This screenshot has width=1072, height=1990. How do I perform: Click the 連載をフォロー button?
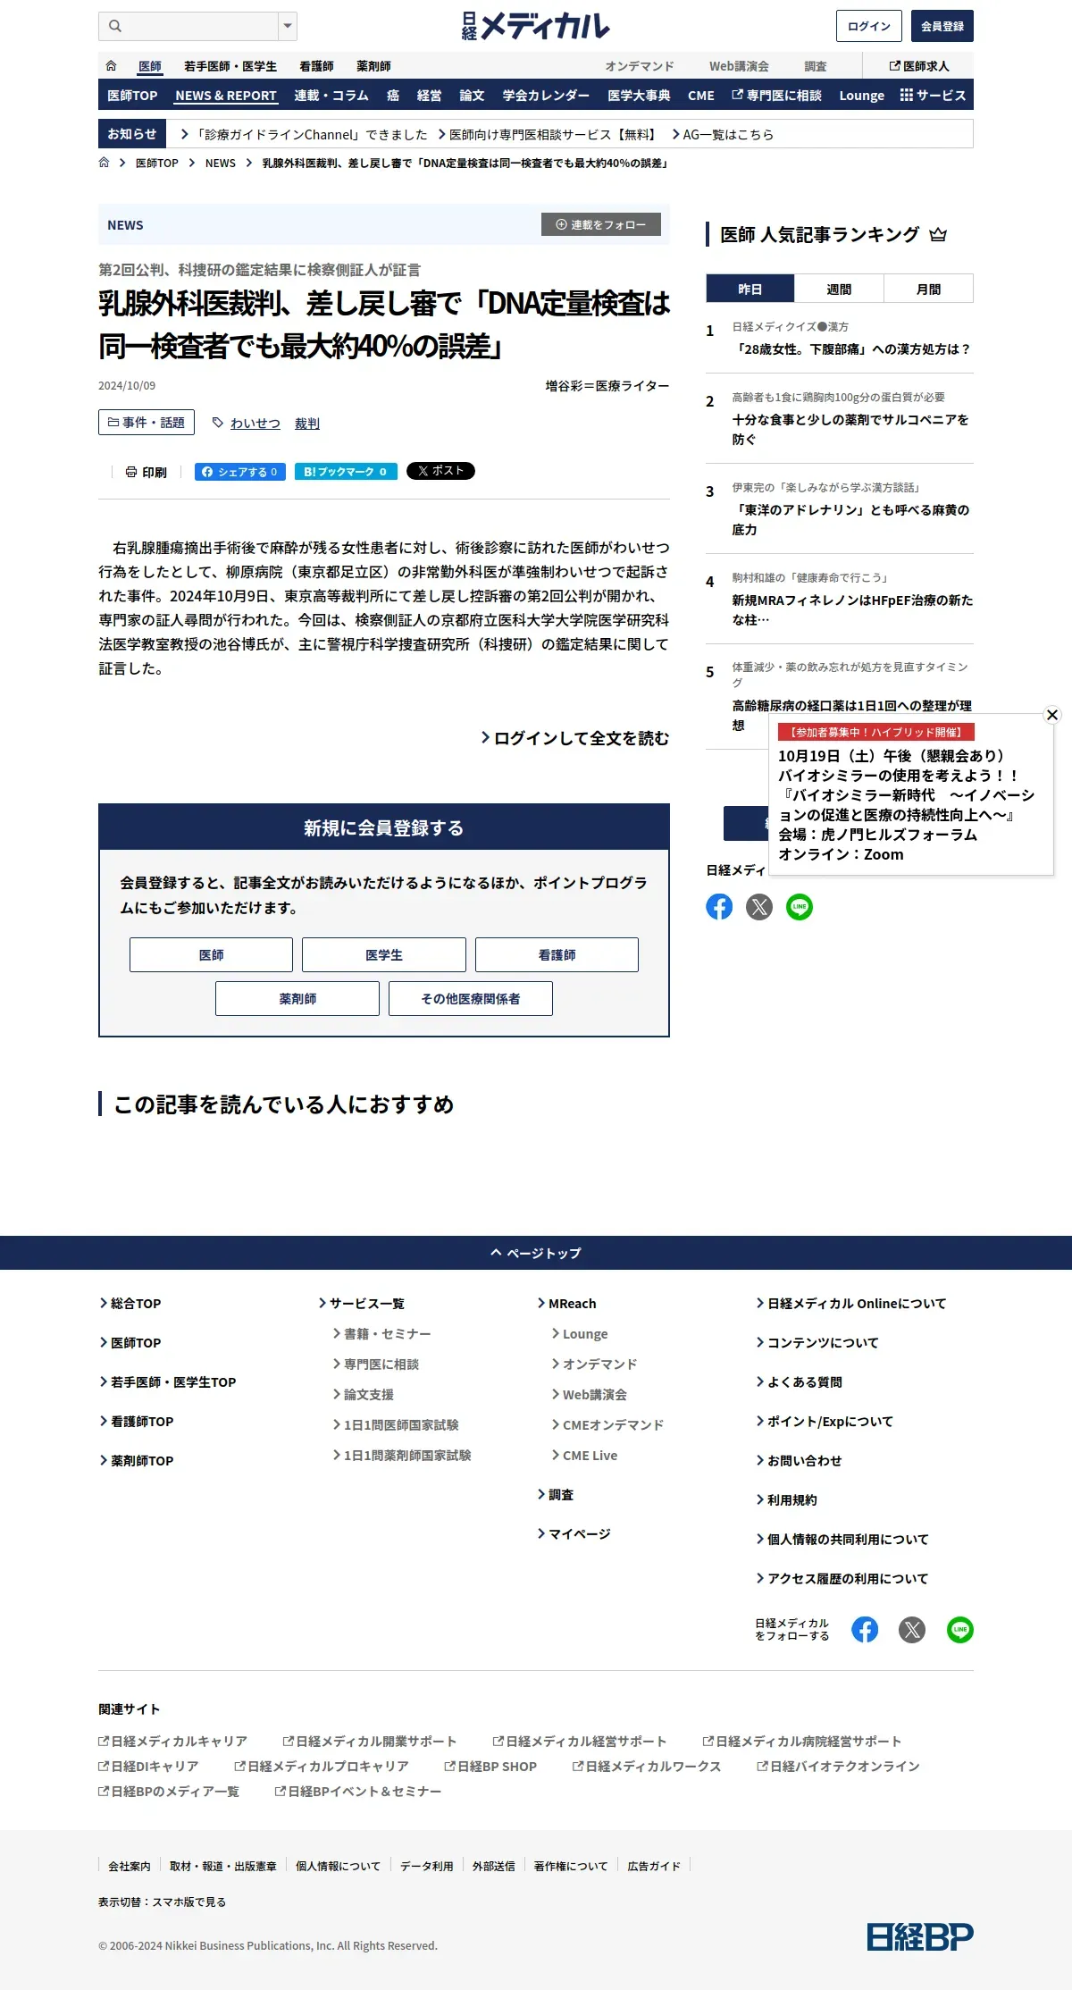[601, 224]
